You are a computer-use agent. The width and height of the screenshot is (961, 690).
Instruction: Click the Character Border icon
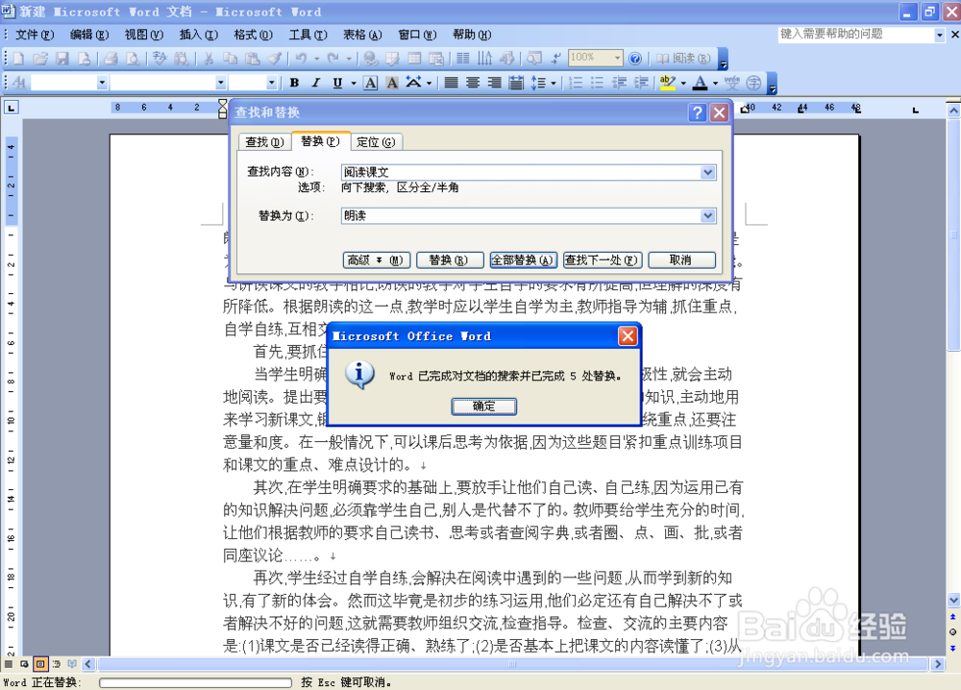pyautogui.click(x=370, y=82)
